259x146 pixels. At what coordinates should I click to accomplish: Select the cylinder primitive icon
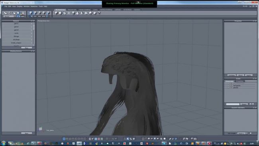pyautogui.click(x=73, y=13)
